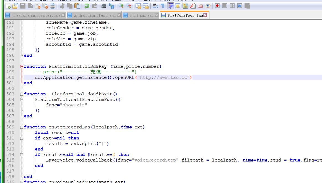The height and width of the screenshot is (183, 322).
Task: Click the Undo green arrow icon
Action: point(87,6)
